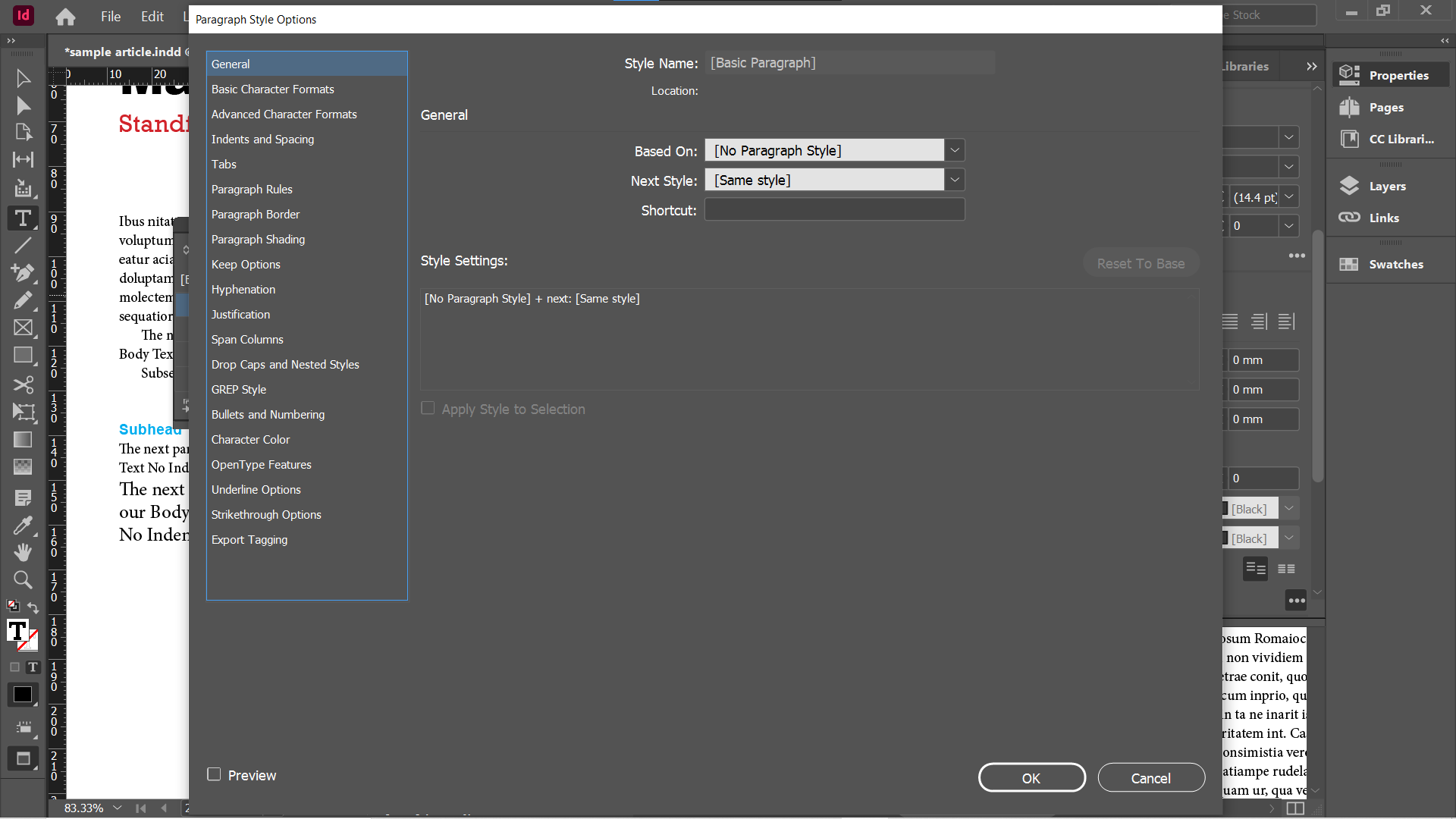
Task: Open Indents and Spacing category
Action: point(262,140)
